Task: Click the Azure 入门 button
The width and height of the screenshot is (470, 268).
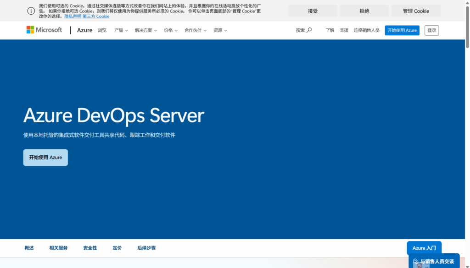Action: [x=424, y=248]
